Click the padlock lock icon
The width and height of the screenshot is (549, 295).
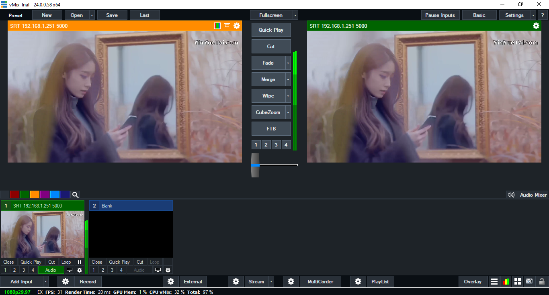click(542, 281)
